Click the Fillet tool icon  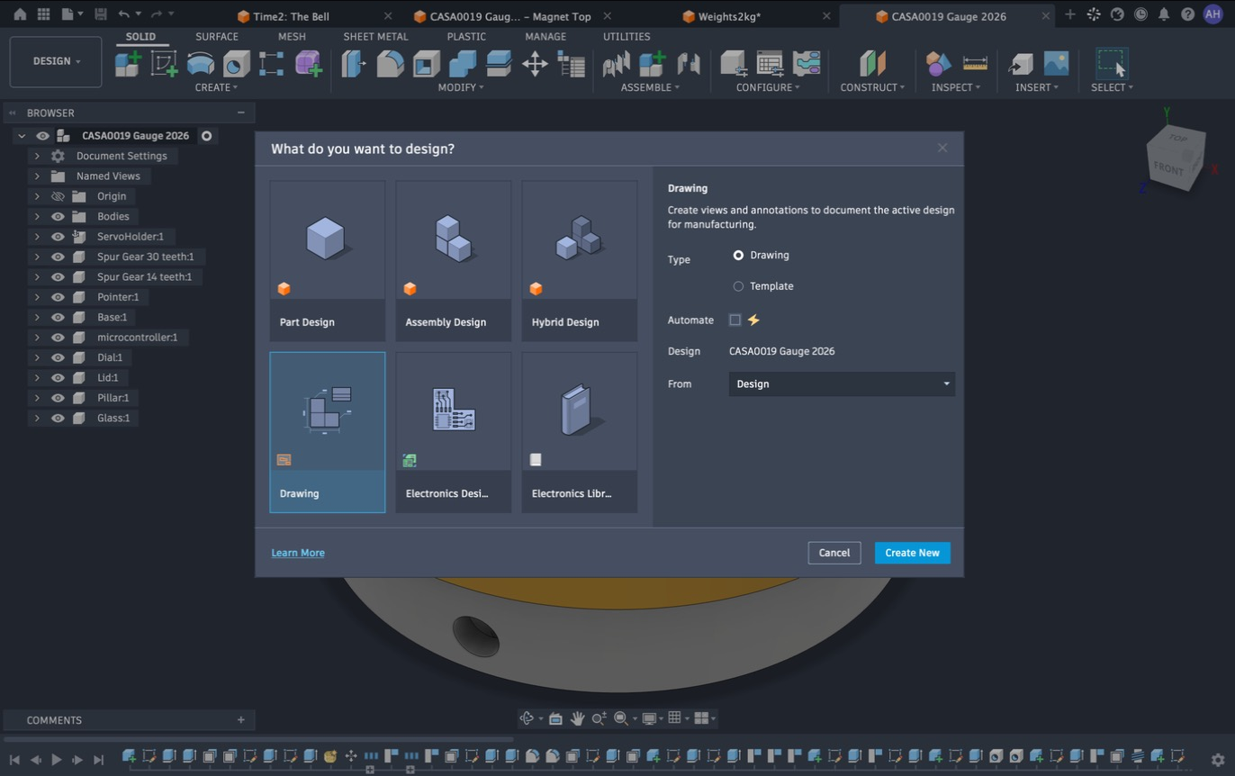390,63
